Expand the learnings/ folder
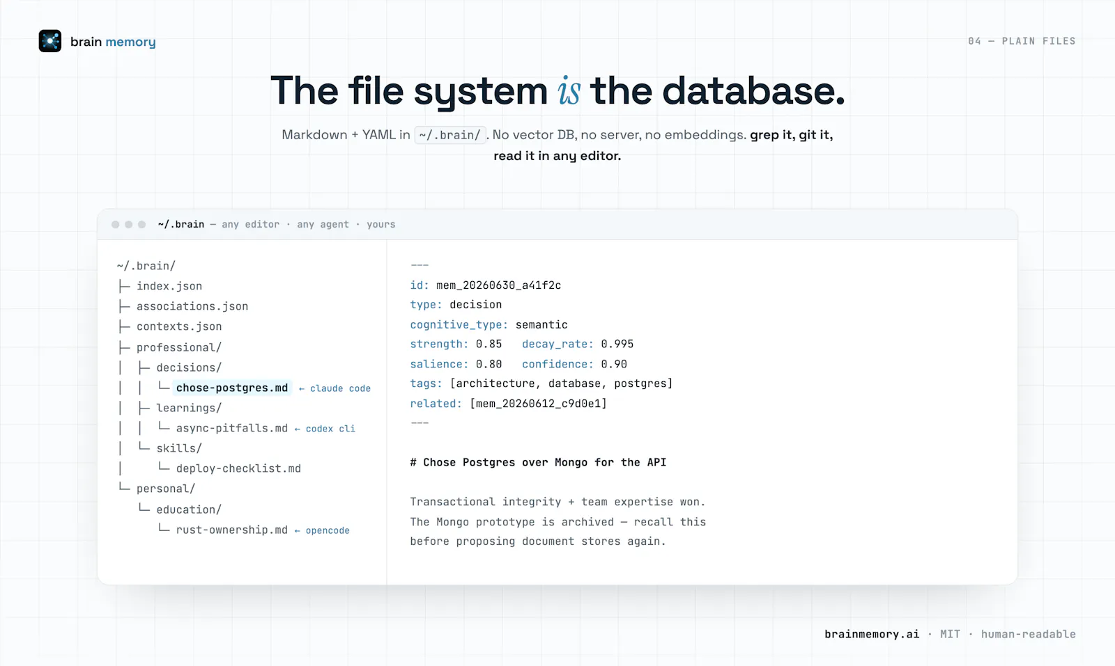Image resolution: width=1115 pixels, height=666 pixels. pos(189,408)
